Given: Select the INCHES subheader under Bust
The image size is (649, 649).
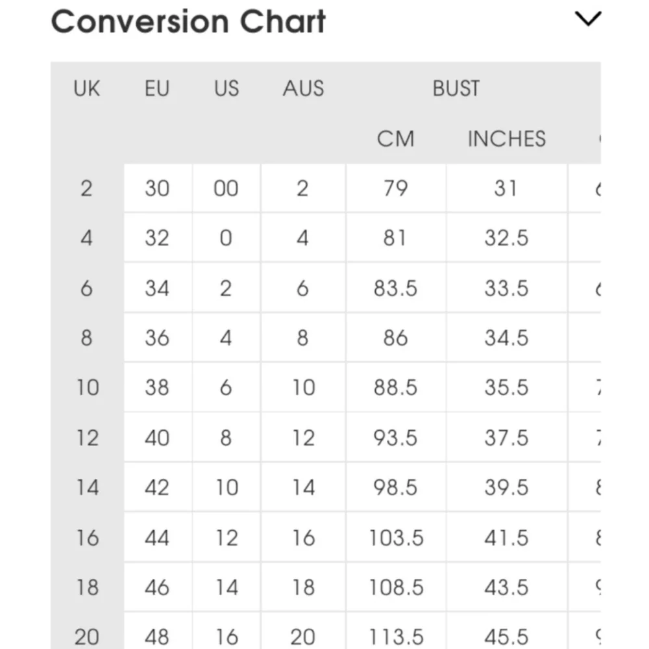Looking at the screenshot, I should tap(507, 139).
